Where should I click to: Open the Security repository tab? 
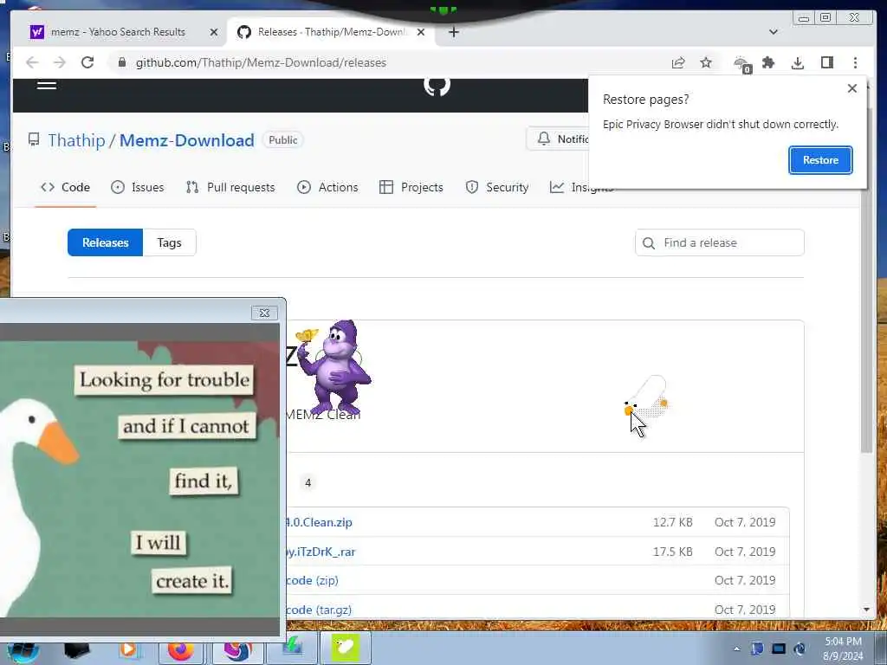tap(497, 187)
